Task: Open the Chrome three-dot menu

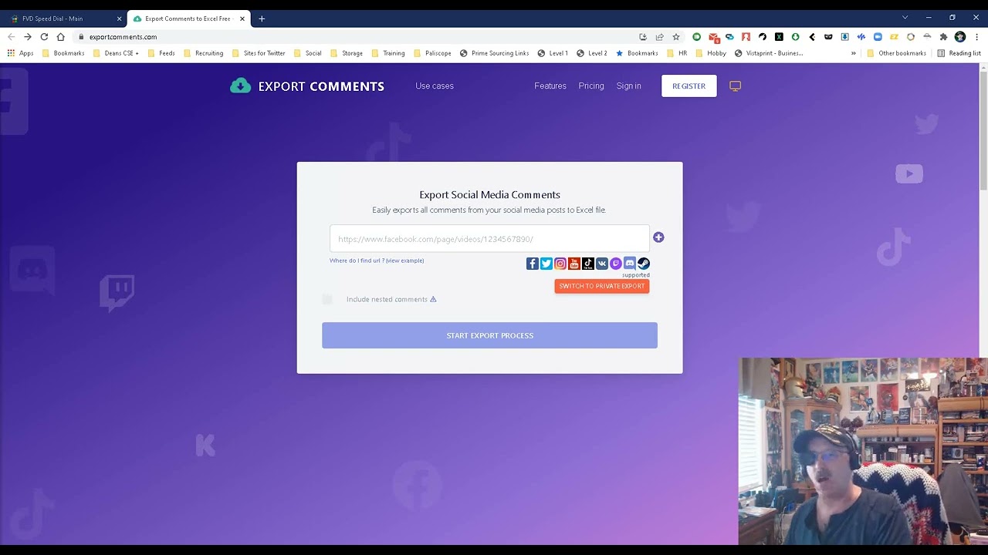Action: click(x=976, y=37)
